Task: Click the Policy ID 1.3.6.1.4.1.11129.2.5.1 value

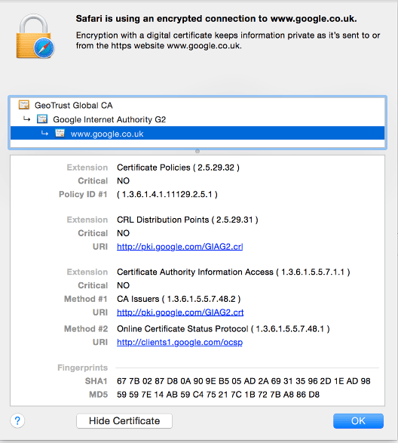Action: [167, 195]
